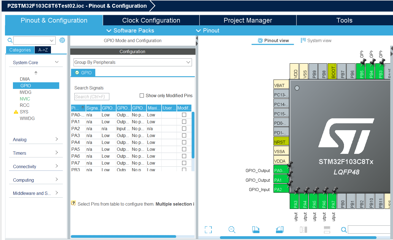The image size is (393, 240).
Task: Open the category search combo box dropdown
Action: pos(52,40)
